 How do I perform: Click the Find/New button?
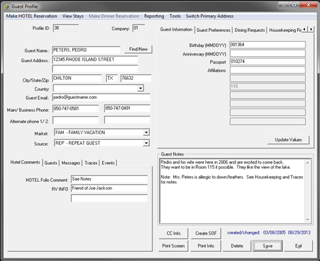(x=138, y=49)
